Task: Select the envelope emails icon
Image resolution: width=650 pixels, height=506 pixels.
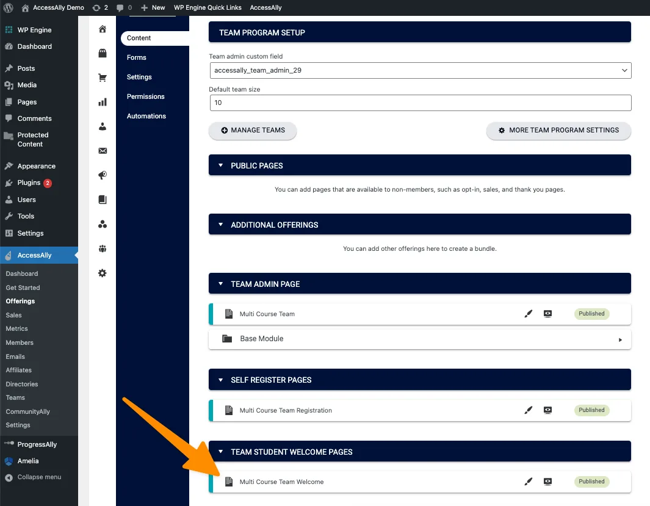Action: pyautogui.click(x=103, y=151)
